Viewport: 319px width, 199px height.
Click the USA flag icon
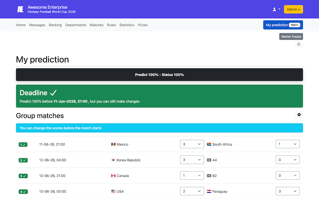click(x=112, y=191)
